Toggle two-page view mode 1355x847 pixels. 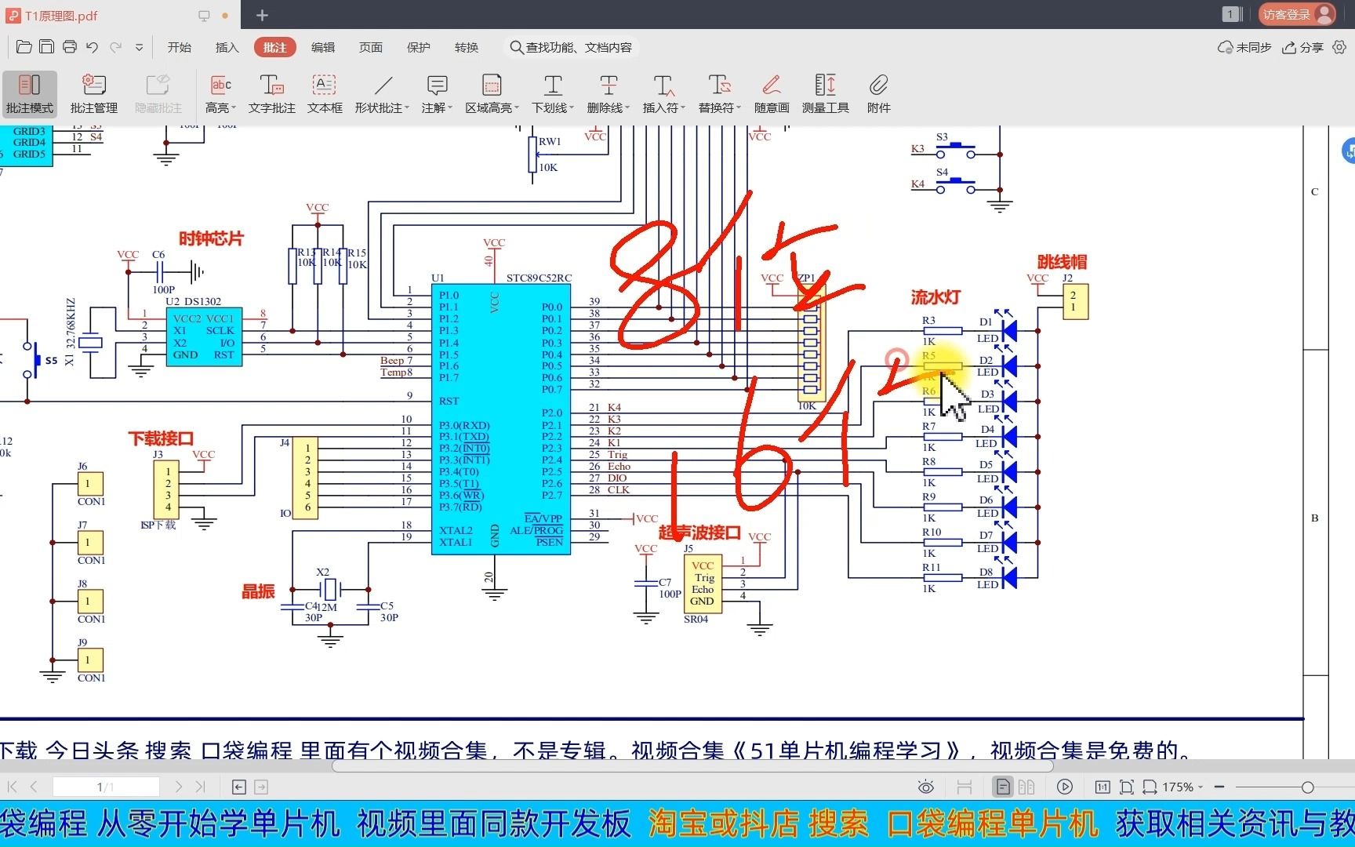(1026, 787)
